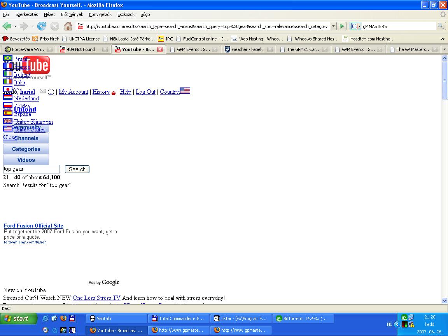Close the YouTube tab with red X
The height and width of the screenshot is (336, 448).
click(160, 49)
